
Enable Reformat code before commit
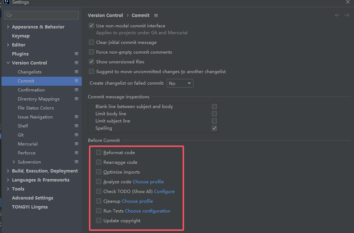pos(98,152)
